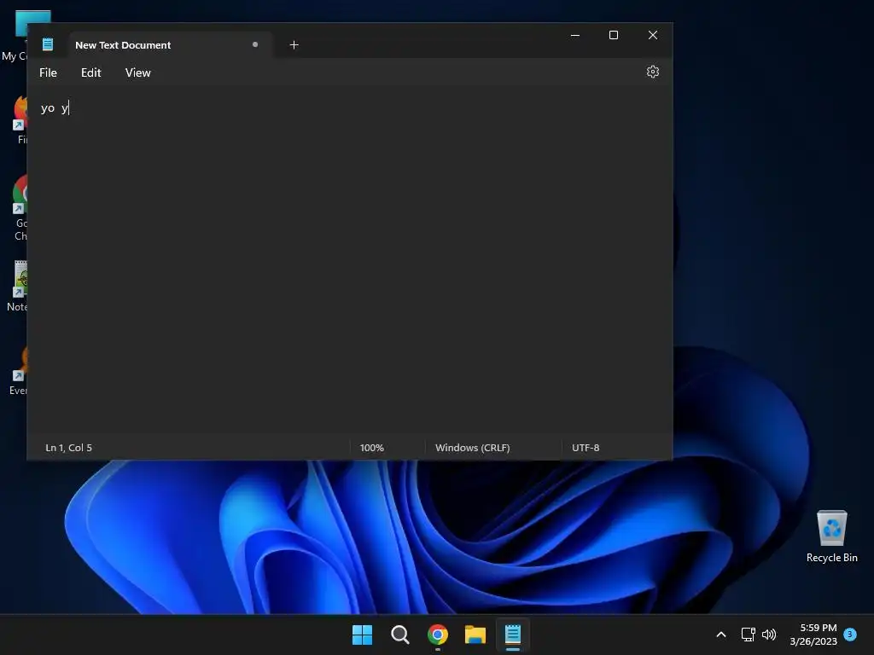Open the Windows Start menu
Image resolution: width=874 pixels, height=655 pixels.
[x=362, y=635]
